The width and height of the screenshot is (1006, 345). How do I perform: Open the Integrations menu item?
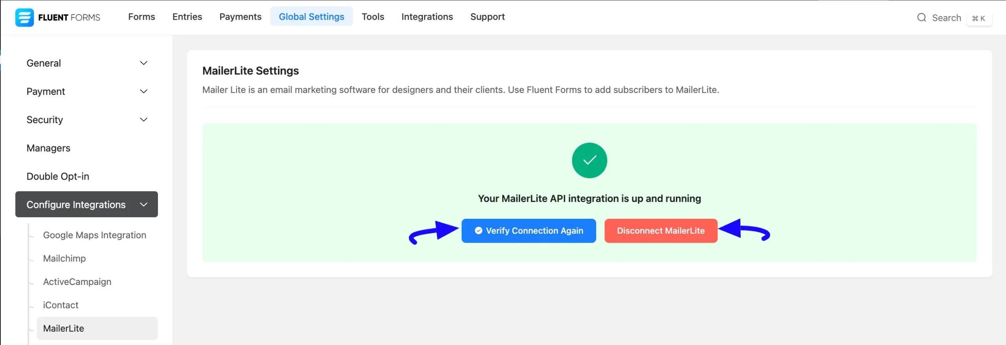coord(427,17)
